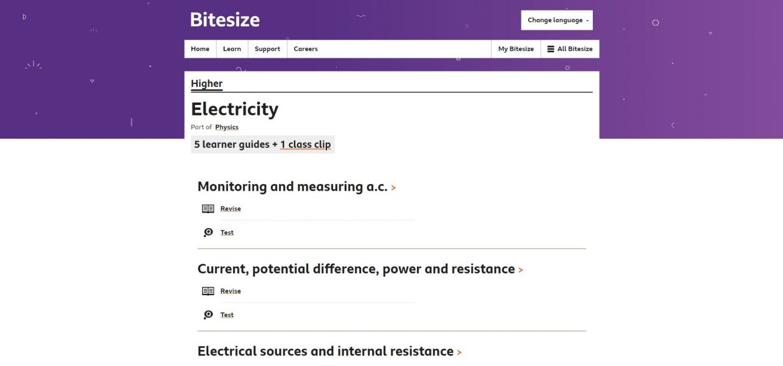
Task: Follow the Physics subject link
Action: coord(227,127)
